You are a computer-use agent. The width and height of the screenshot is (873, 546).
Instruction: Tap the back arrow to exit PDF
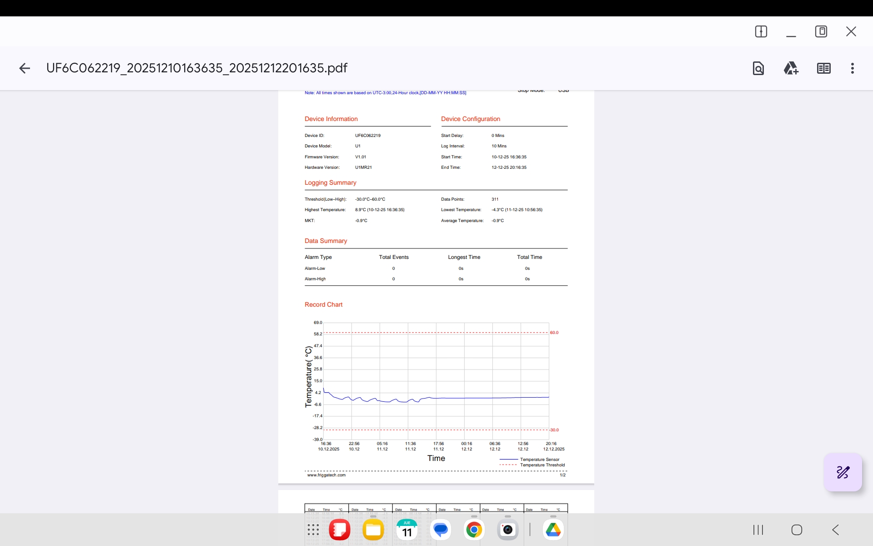point(25,68)
